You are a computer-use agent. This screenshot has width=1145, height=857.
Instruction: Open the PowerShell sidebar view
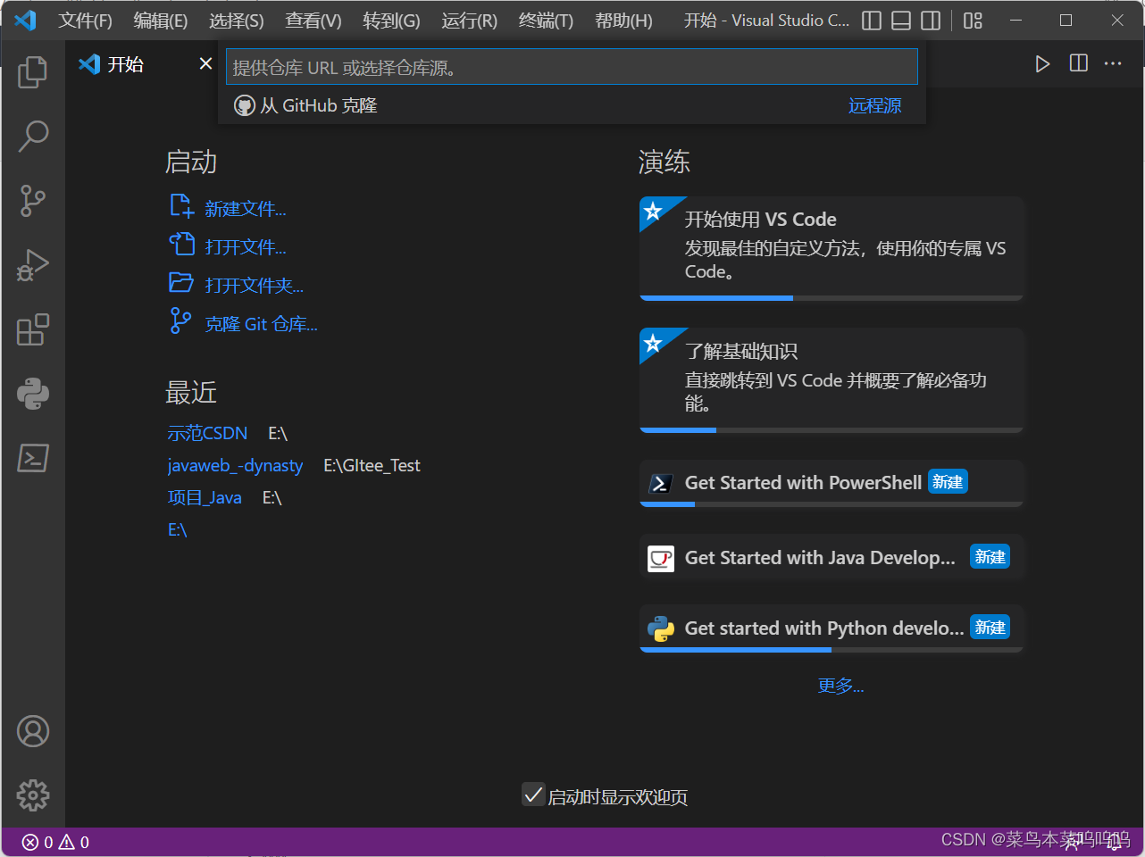click(33, 458)
